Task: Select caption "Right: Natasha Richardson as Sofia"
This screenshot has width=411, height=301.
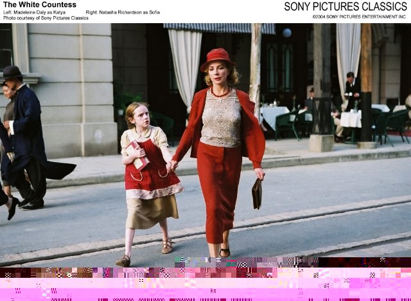Action: 123,12
